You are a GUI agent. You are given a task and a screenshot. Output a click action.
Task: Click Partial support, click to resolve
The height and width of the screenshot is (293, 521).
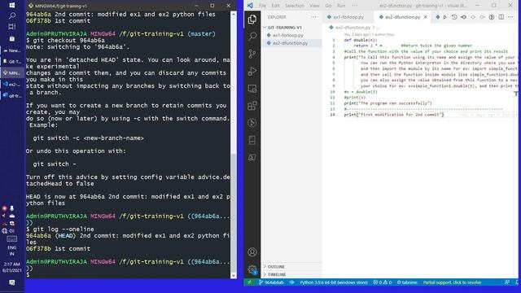click(x=452, y=282)
